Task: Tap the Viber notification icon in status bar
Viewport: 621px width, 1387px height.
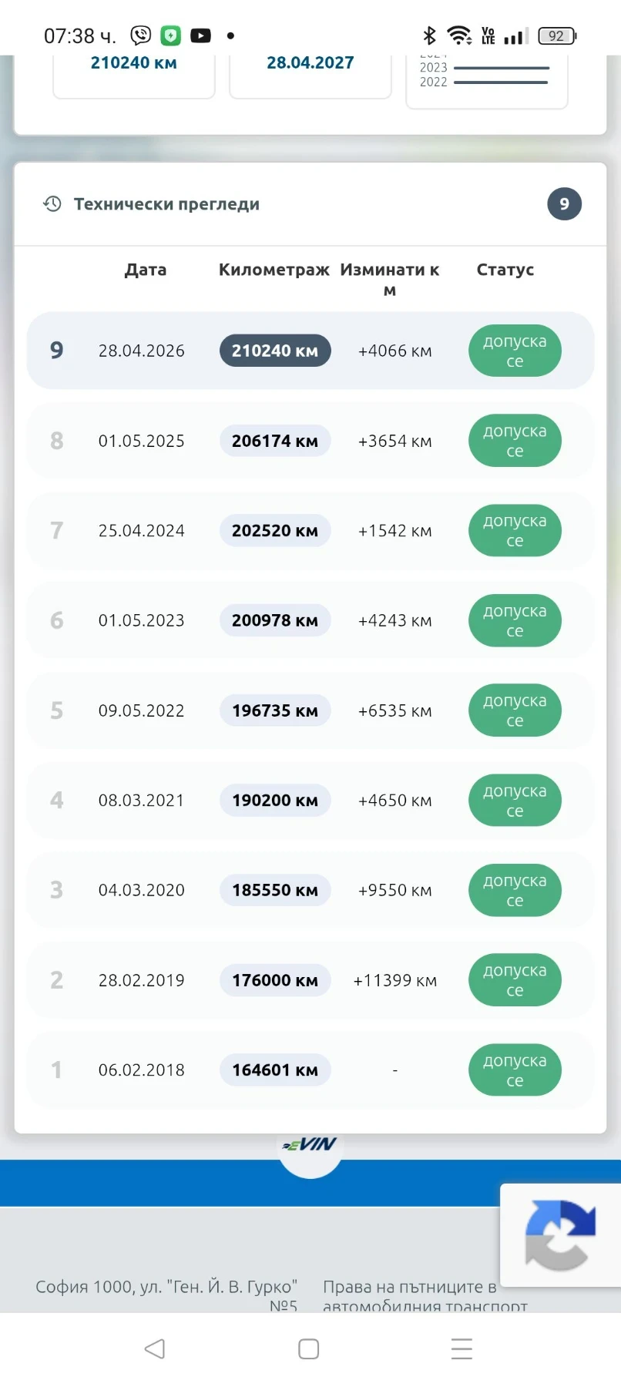Action: click(x=141, y=35)
